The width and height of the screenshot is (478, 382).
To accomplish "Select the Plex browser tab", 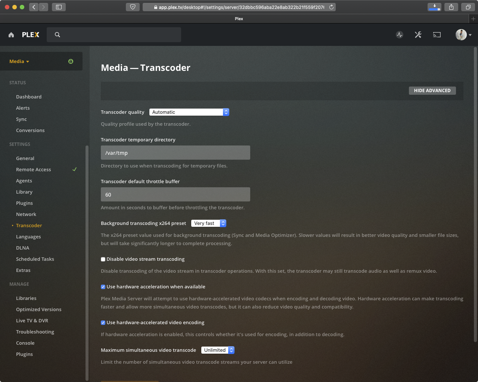I will click(x=239, y=19).
